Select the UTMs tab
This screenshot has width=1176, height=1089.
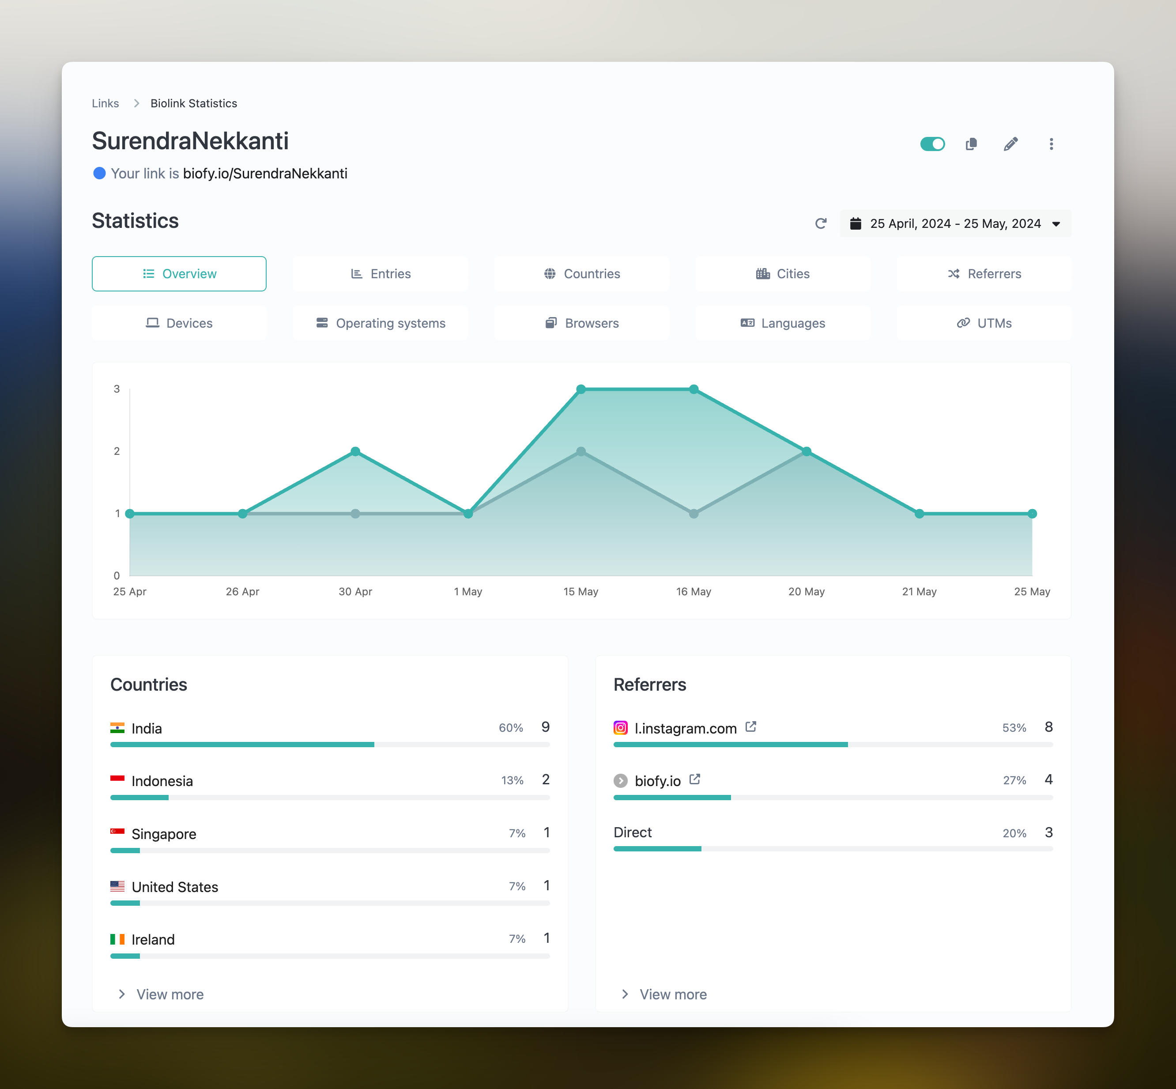pos(984,323)
